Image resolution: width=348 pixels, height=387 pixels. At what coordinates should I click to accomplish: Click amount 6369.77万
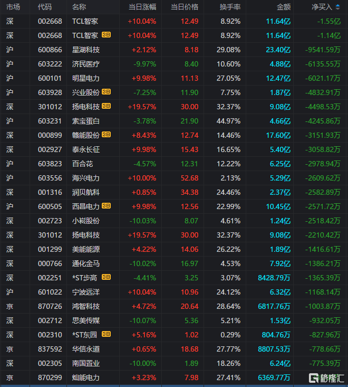tap(274, 377)
